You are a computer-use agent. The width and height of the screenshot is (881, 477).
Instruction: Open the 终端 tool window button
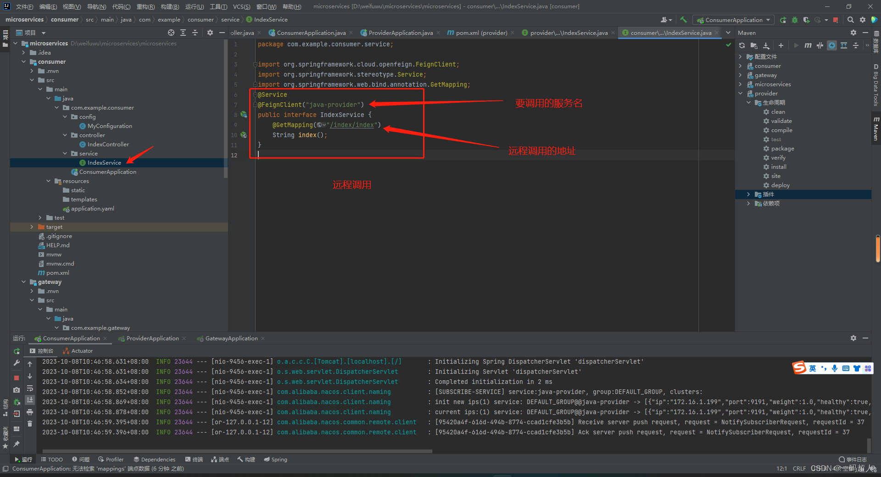194,459
